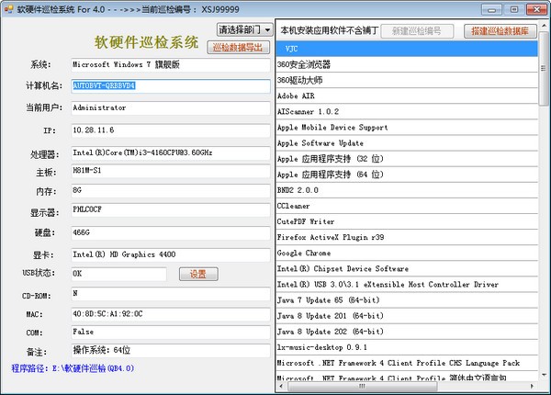Select Apple Software Update row
Screen dimensions: 551x395
tap(407, 143)
